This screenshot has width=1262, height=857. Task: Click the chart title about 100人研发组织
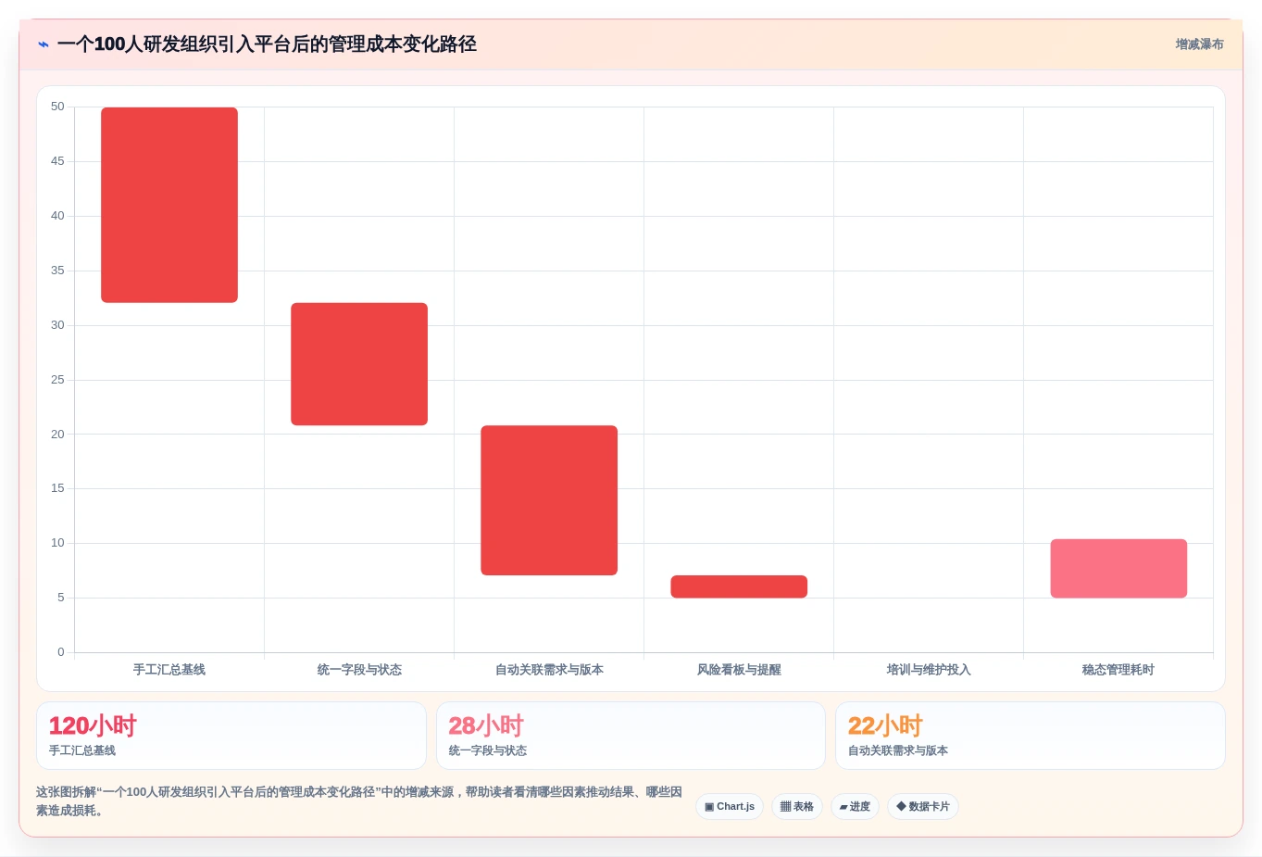[x=267, y=44]
